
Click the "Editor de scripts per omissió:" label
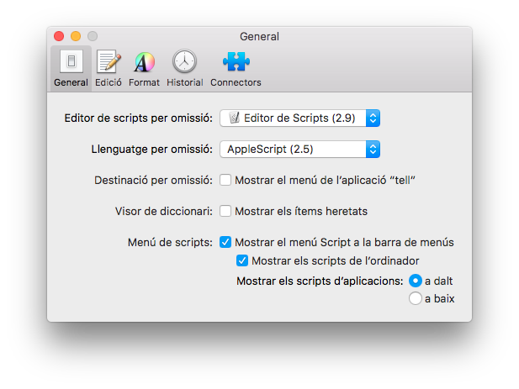pos(138,118)
